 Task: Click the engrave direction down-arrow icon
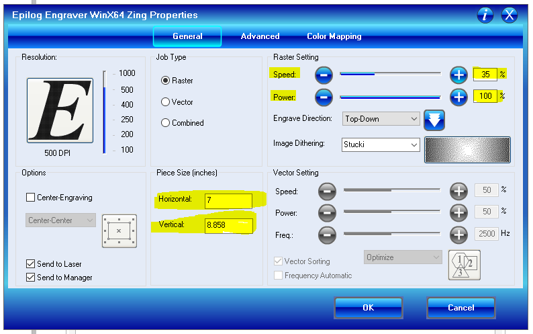click(434, 120)
